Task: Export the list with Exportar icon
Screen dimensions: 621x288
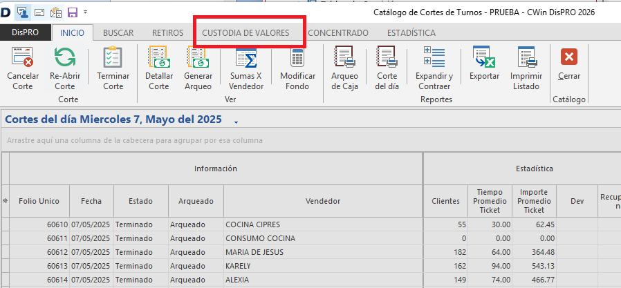Action: point(484,57)
